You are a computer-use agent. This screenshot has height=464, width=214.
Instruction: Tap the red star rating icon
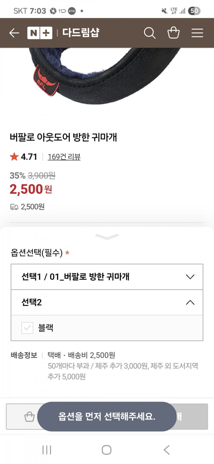(x=14, y=156)
